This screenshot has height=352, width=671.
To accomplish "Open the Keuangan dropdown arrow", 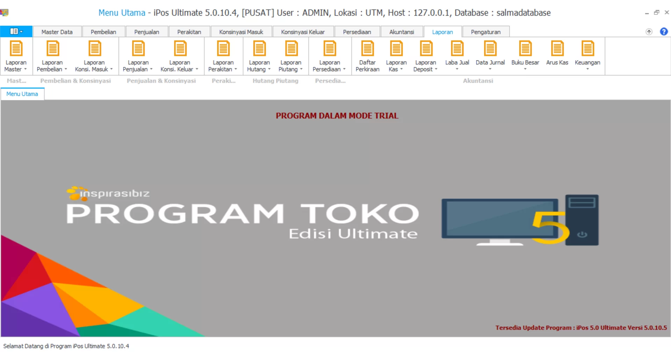I will point(587,69).
